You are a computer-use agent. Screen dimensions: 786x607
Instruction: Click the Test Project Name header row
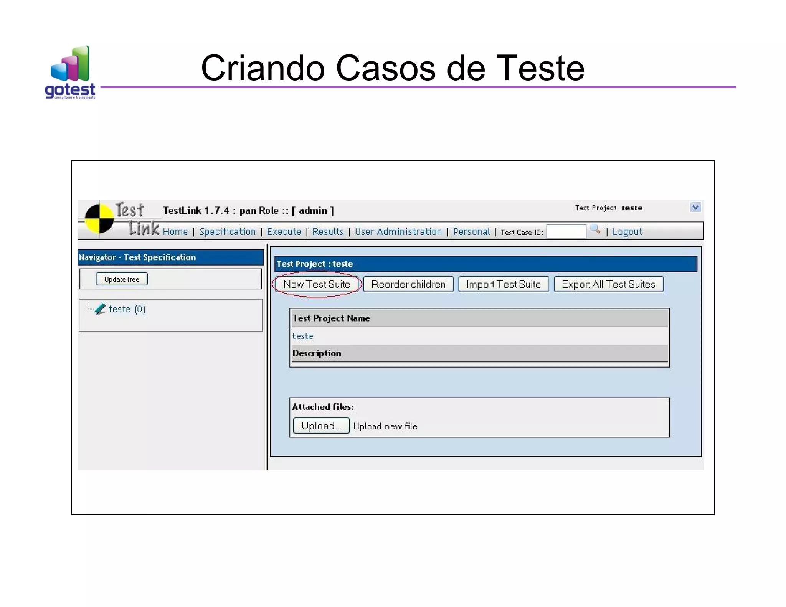(x=479, y=318)
